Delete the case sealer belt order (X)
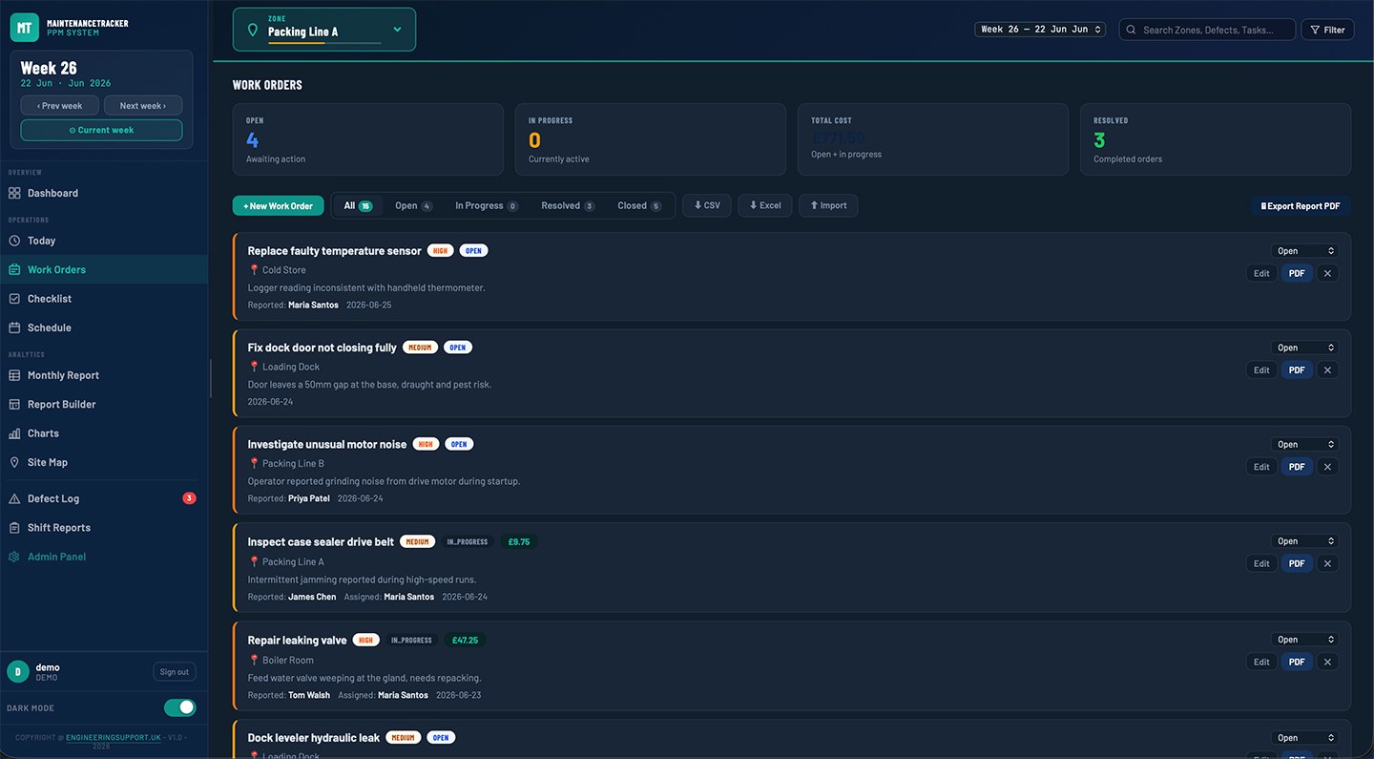1374x759 pixels. [1327, 563]
